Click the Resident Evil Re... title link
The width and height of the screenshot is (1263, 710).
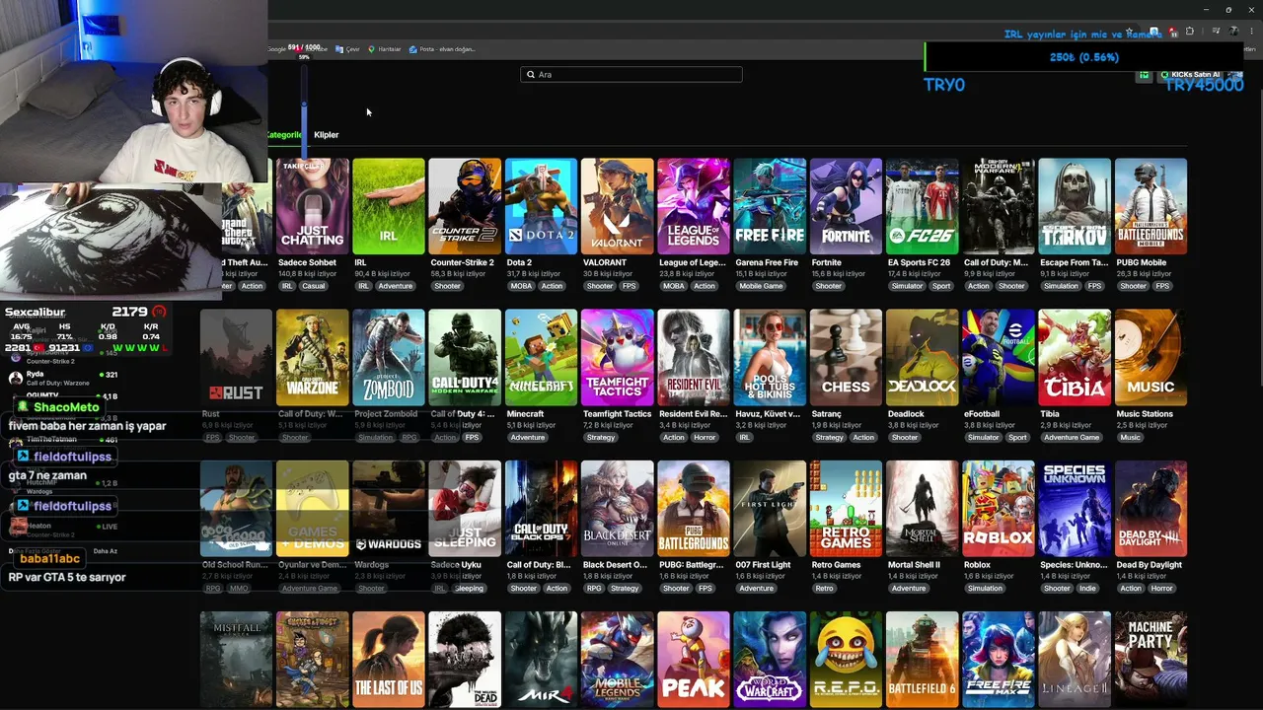691,414
